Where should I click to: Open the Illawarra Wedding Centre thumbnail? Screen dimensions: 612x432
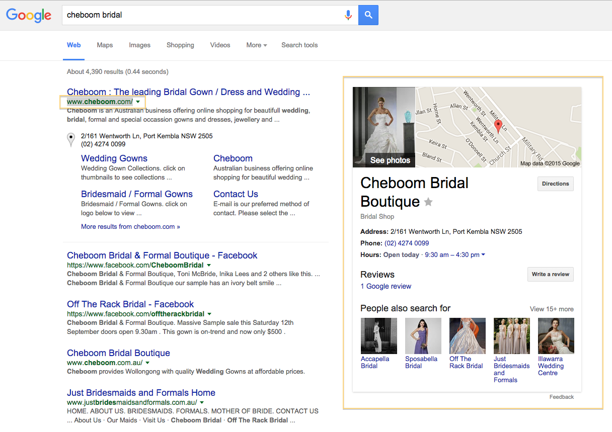[556, 336]
